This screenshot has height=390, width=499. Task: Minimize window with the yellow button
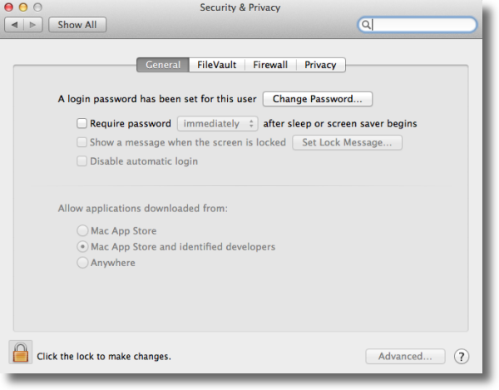[23, 7]
